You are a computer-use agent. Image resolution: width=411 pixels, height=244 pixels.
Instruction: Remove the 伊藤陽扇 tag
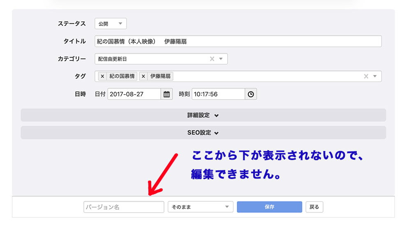pos(143,77)
